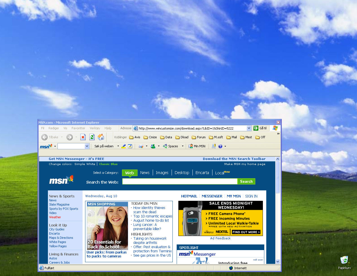Viewport: 357px width, 276px height.
Task: Select the Local search category tab
Action: click(x=223, y=173)
